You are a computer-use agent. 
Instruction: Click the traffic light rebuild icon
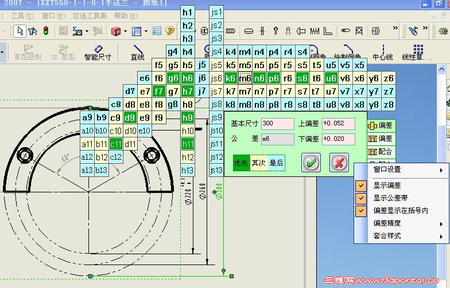coord(46,31)
